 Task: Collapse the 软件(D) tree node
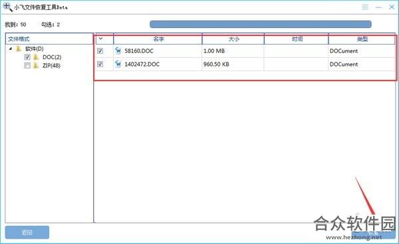[11, 49]
